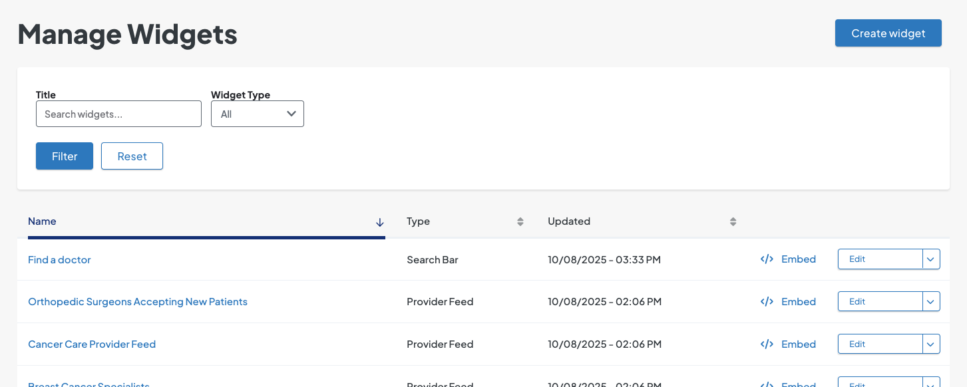The height and width of the screenshot is (387, 967).
Task: Open the Edit dropdown on the Cancer Care row
Action: (x=930, y=344)
